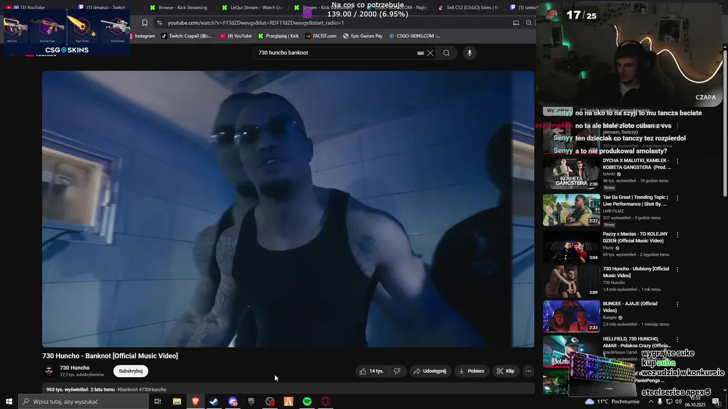The image size is (728, 409).
Task: Subscribe to 730 Huncho with Subskrybuj
Action: [x=131, y=371]
